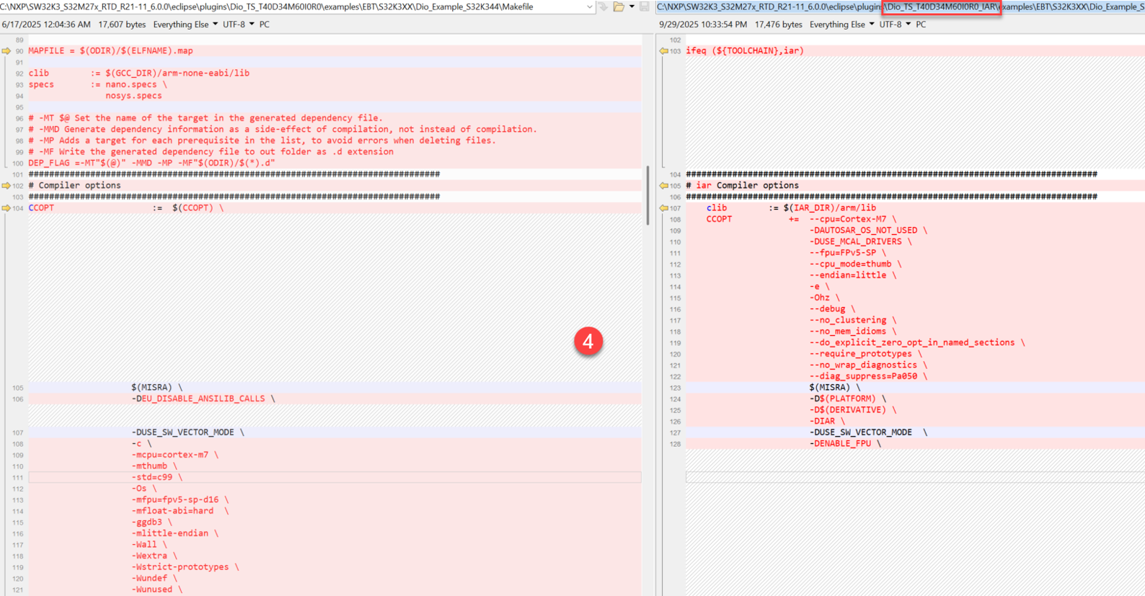Click the -D$(DERIVATIVE) line
Screen dimensions: 1145x596
tap(853, 410)
